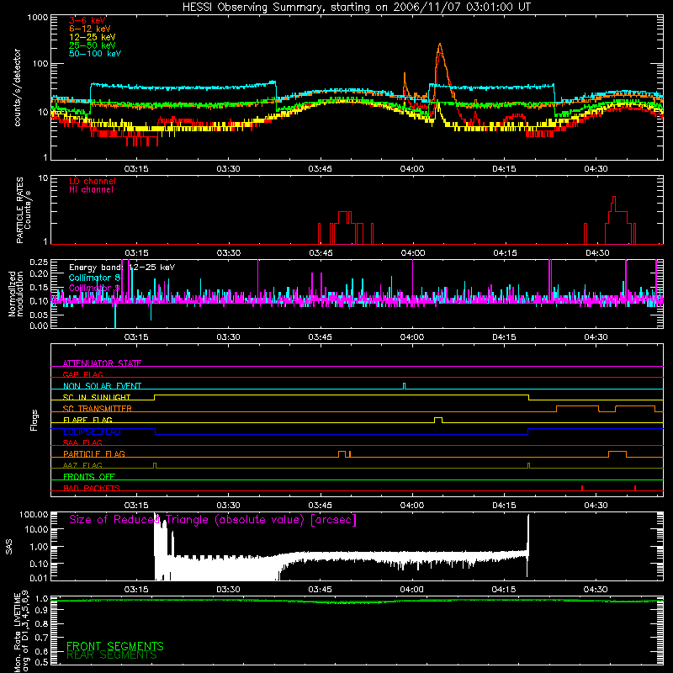This screenshot has width=673, height=673.
Task: Select the 3-6 keV legend label
Action: click(87, 20)
